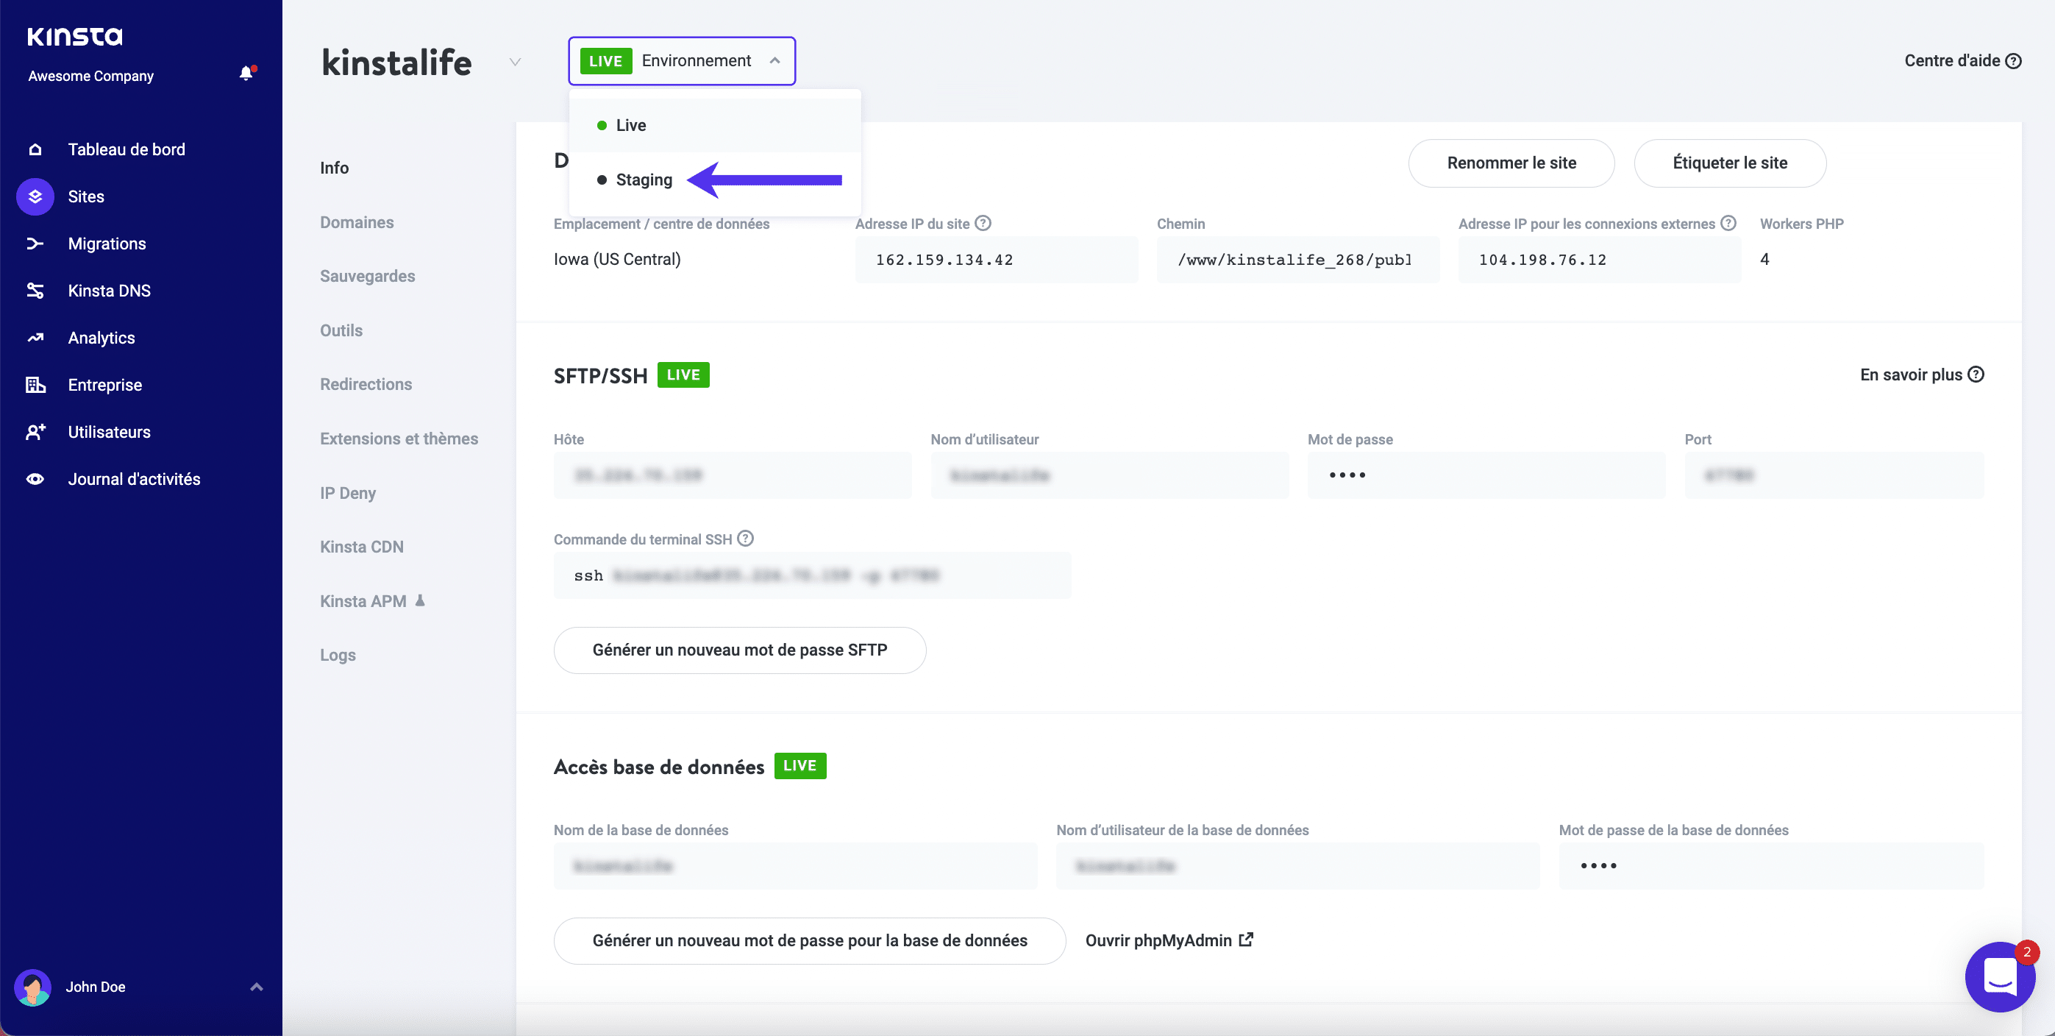Click help icon next to Adresse IP du site
Screen dimensions: 2055x1036
[983, 224]
